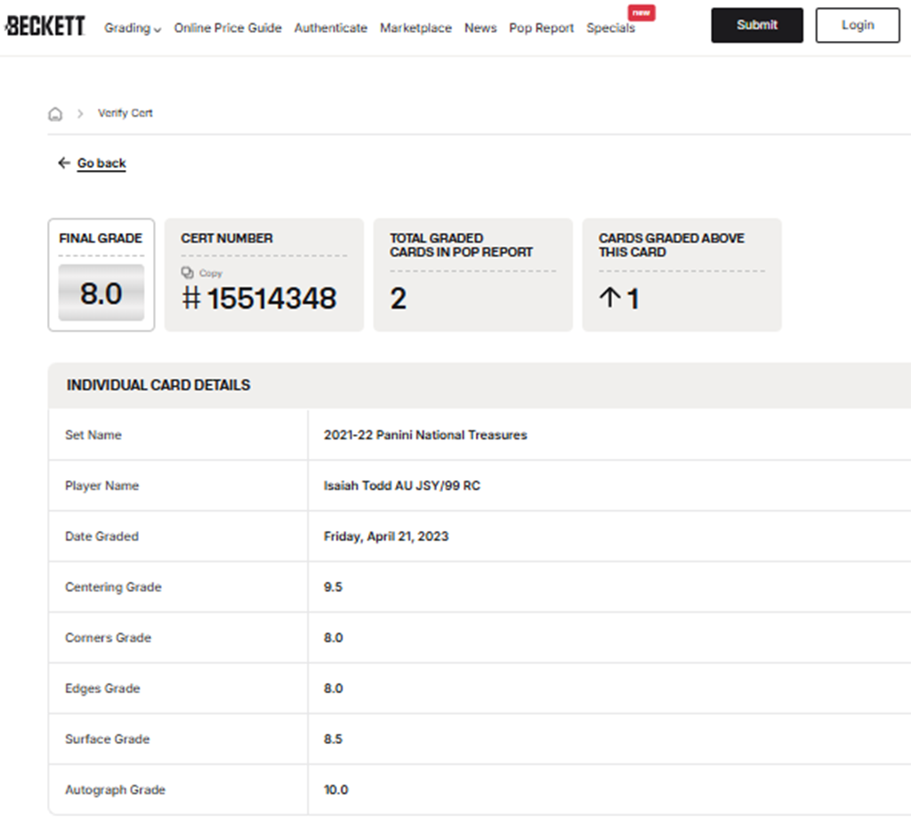Click the Total Graded Cards count
This screenshot has width=911, height=831.
pyautogui.click(x=399, y=299)
